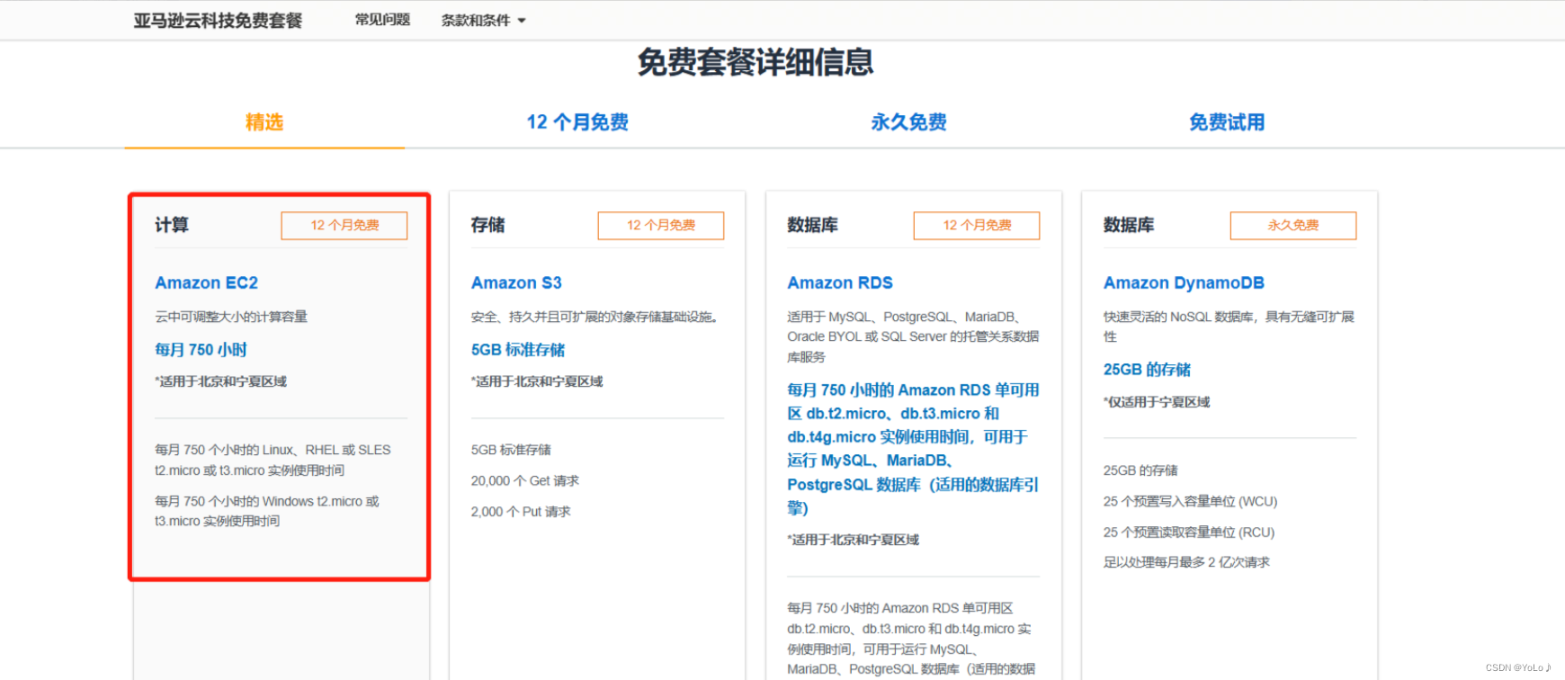Click the 存储 card heading
Screen dimensions: 1565x680
(x=487, y=225)
